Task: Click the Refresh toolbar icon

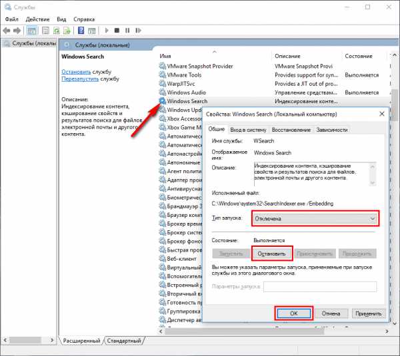Action: click(x=57, y=31)
